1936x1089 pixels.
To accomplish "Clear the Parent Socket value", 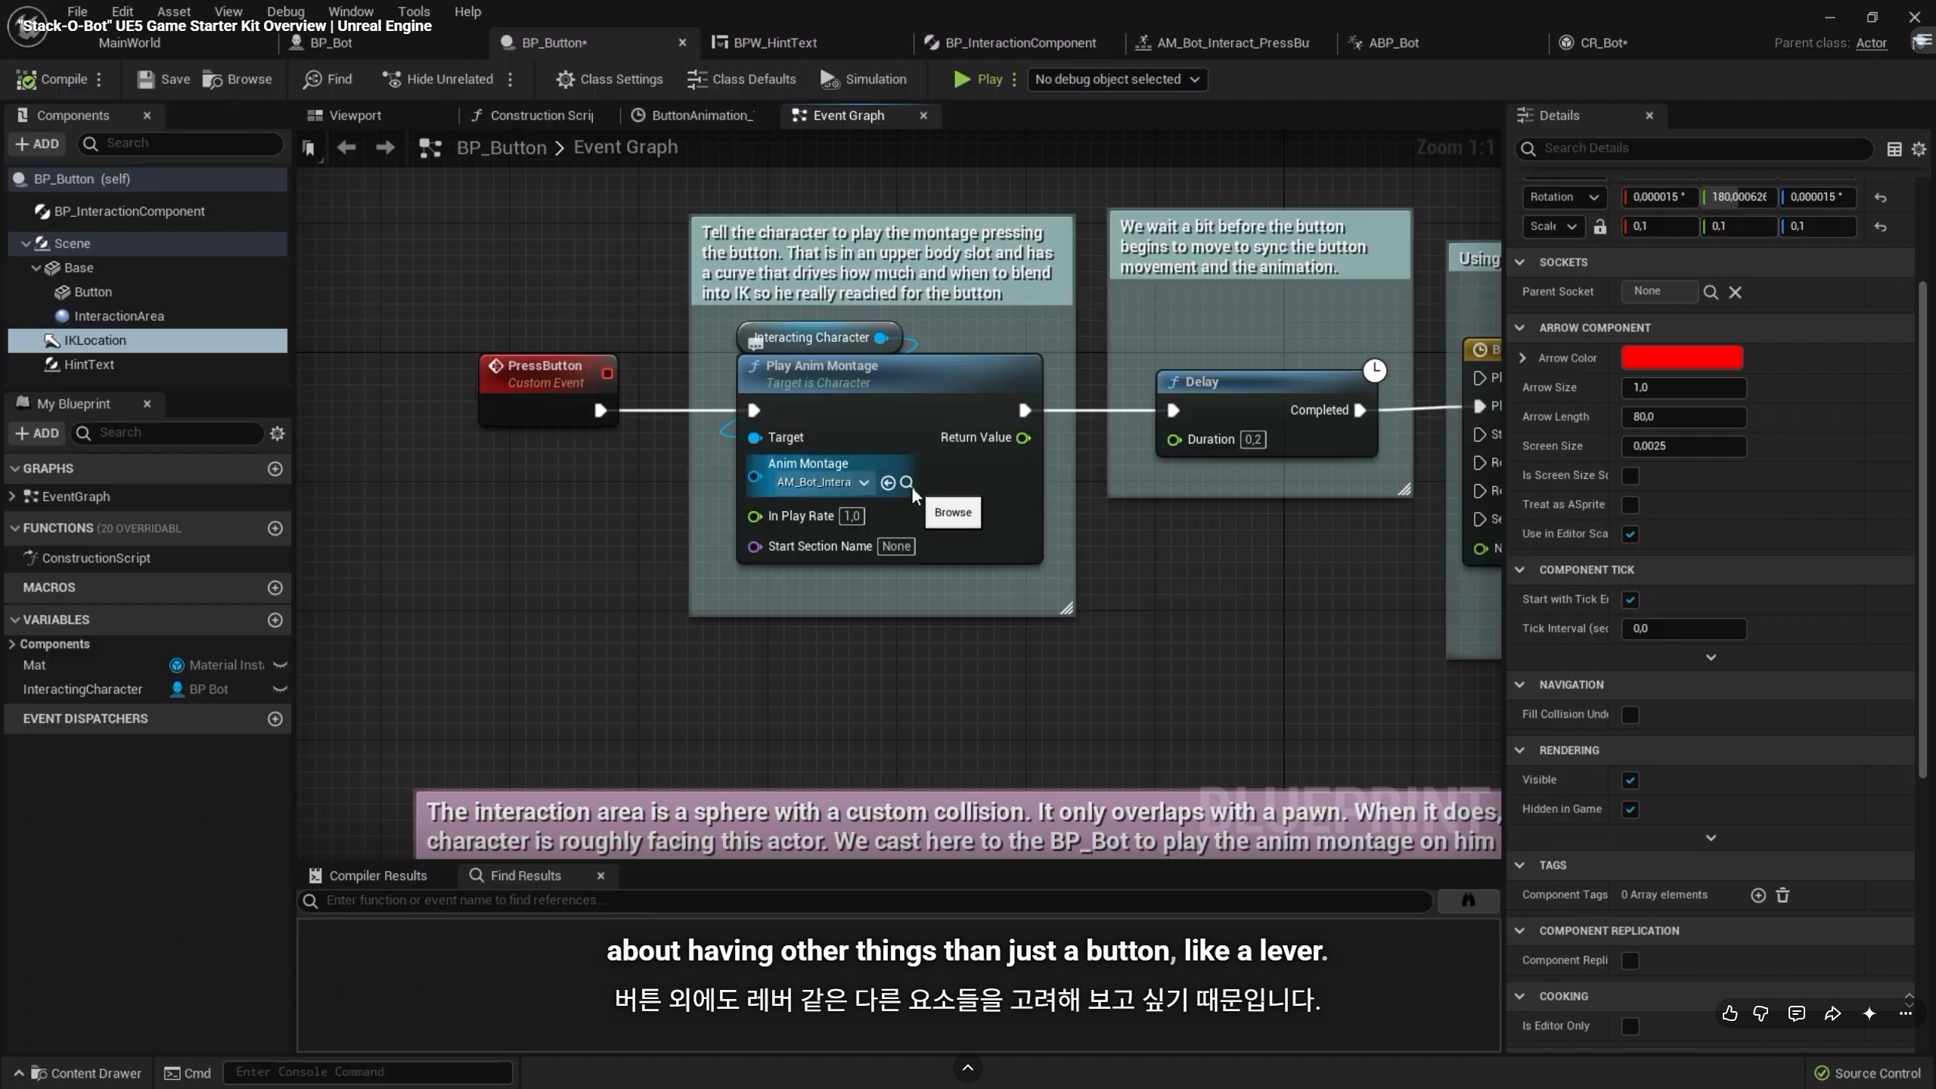I will coord(1736,292).
